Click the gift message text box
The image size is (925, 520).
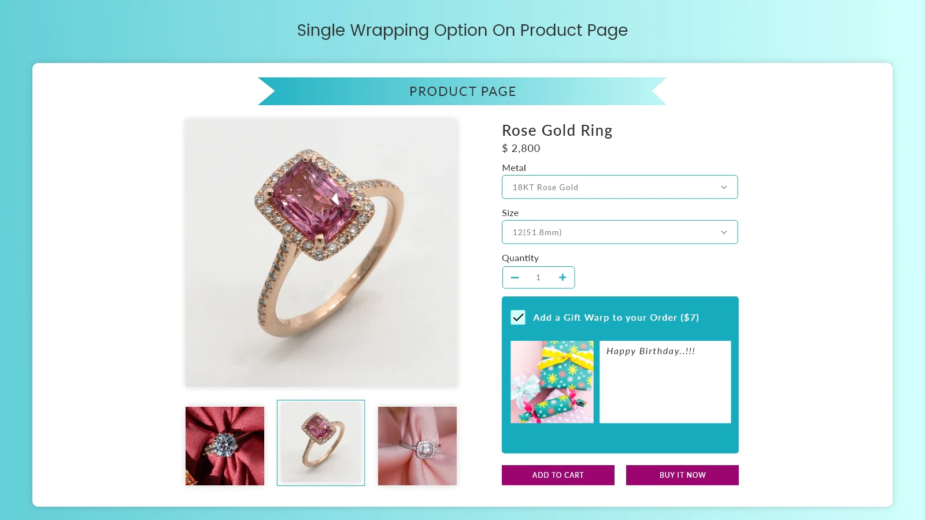click(665, 382)
